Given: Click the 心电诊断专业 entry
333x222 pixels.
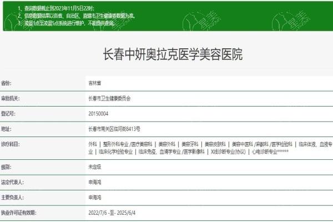Looking at the screenshot, I should pyautogui.click(x=265, y=152).
